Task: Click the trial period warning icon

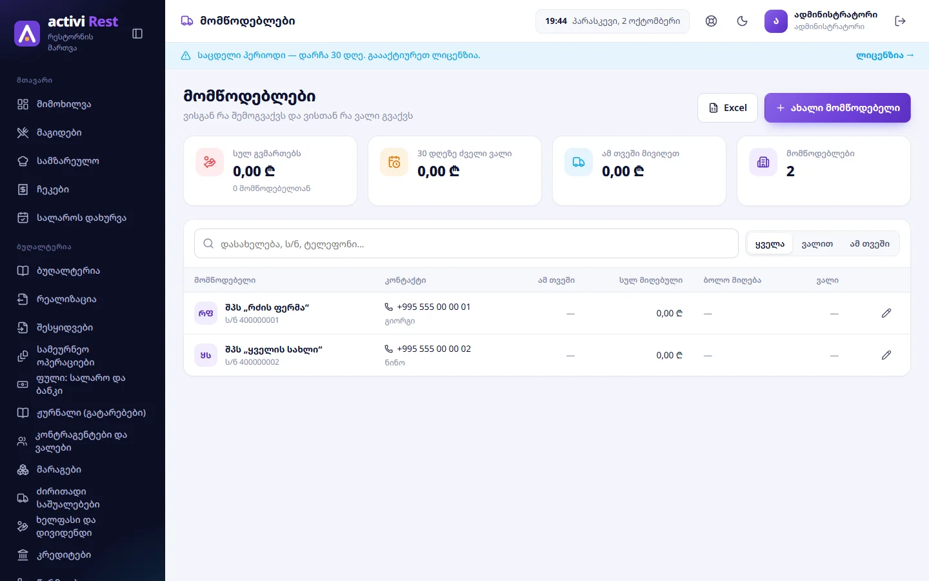Action: tap(186, 56)
